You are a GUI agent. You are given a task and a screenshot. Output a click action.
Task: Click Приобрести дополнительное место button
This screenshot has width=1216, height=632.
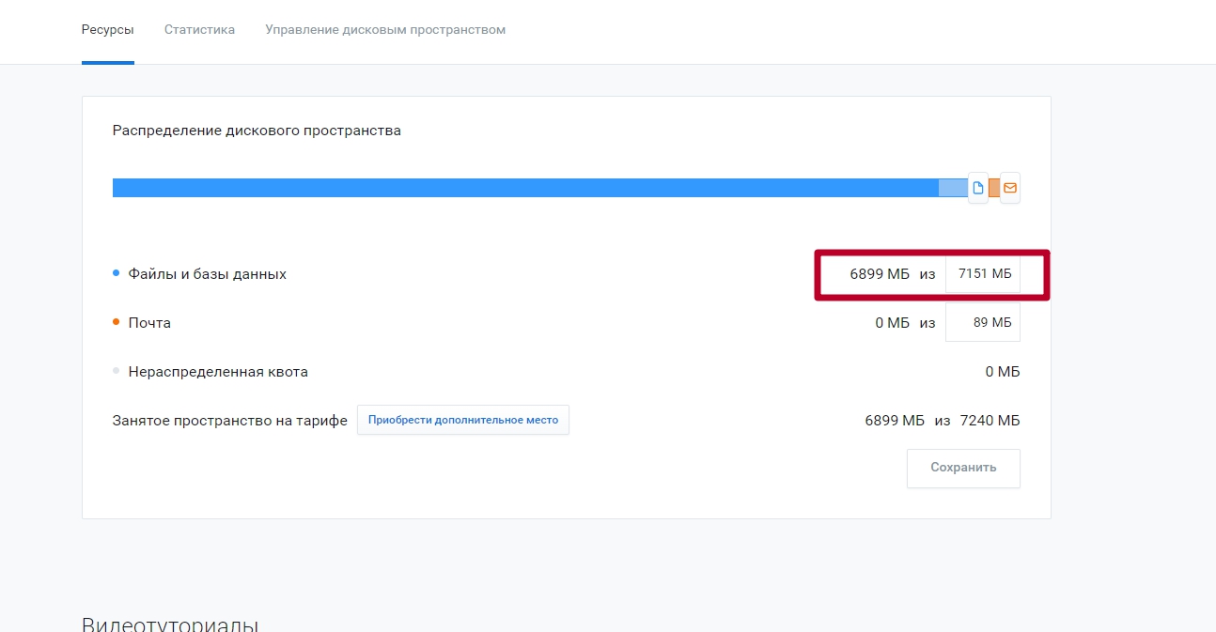pos(462,420)
